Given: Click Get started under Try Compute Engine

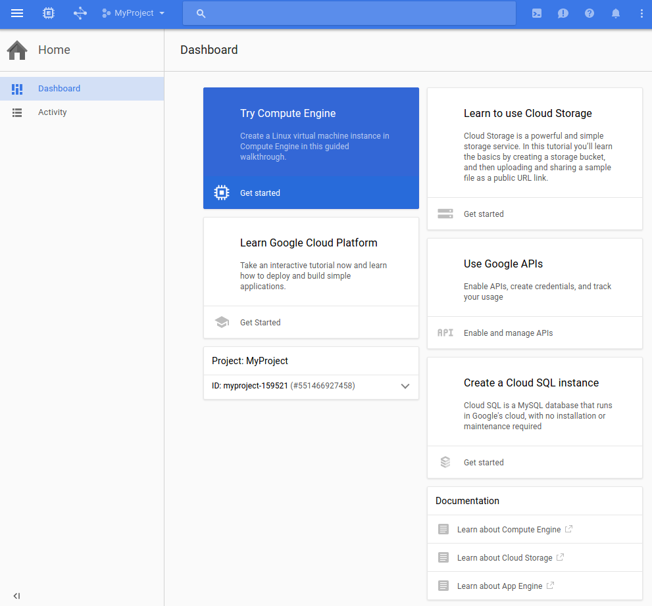Looking at the screenshot, I should (260, 193).
